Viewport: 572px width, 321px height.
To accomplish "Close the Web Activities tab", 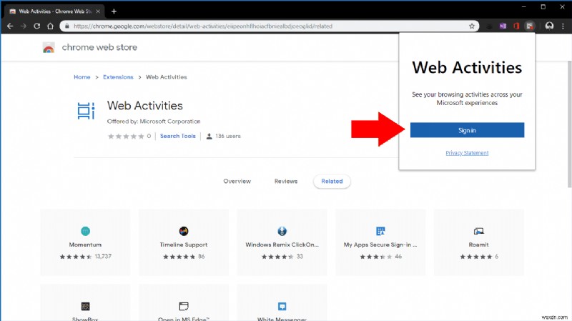I will [98, 11].
